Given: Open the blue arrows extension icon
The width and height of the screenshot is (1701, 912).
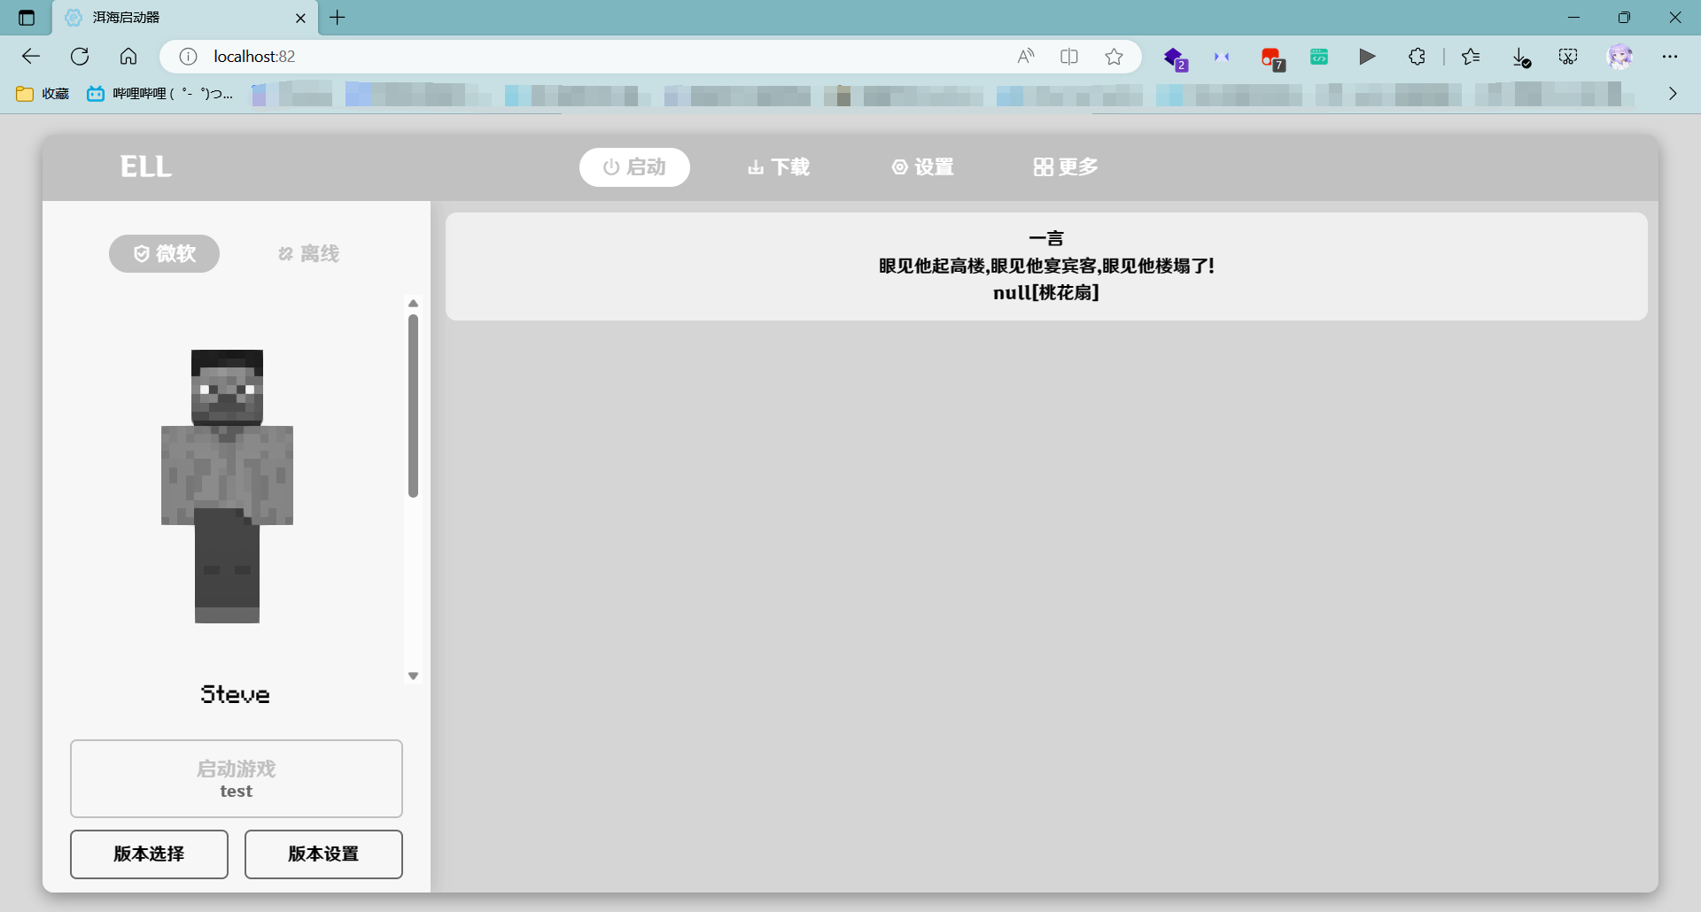Looking at the screenshot, I should point(1222,57).
